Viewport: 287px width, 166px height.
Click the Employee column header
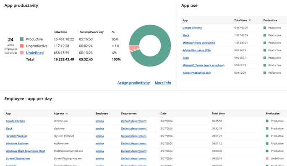[x=102, y=114]
